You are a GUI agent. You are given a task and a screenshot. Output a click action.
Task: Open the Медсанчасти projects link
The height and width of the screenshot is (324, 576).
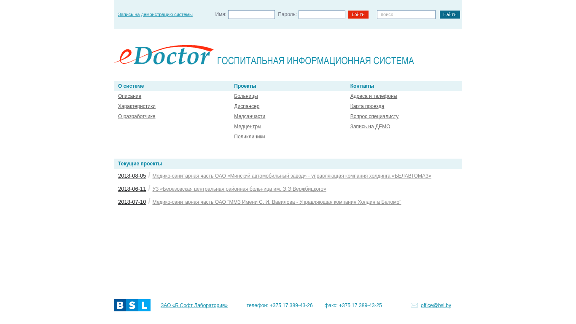point(250,116)
